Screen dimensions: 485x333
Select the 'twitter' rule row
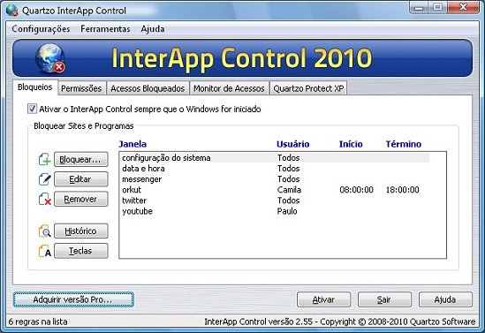(x=275, y=201)
